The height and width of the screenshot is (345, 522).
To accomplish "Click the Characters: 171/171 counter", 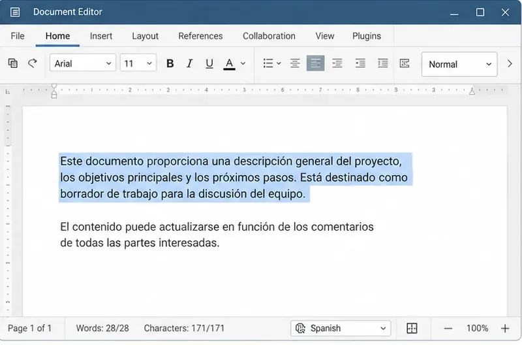I will 184,328.
